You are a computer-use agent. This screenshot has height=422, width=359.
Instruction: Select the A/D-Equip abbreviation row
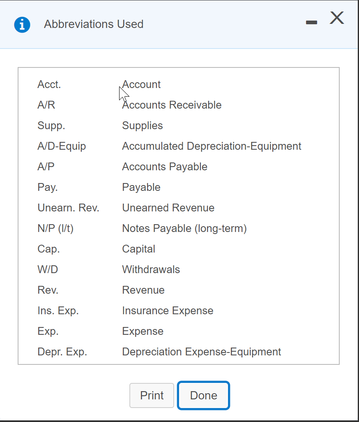click(x=62, y=146)
